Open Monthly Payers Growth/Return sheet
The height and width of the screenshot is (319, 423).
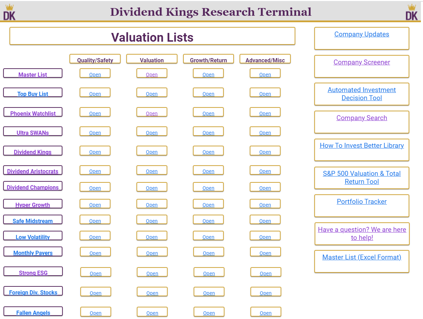click(209, 253)
